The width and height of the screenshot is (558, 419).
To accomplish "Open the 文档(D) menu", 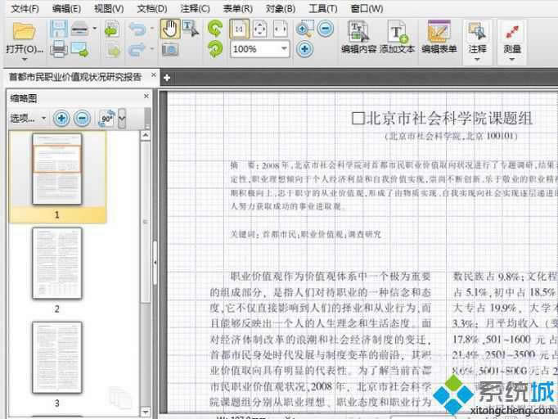I will coord(152,8).
